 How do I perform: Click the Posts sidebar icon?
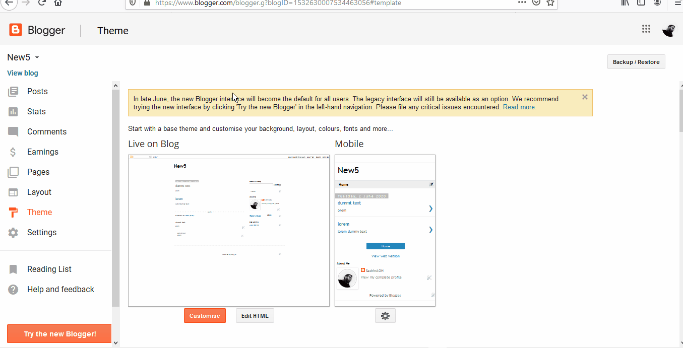[13, 92]
